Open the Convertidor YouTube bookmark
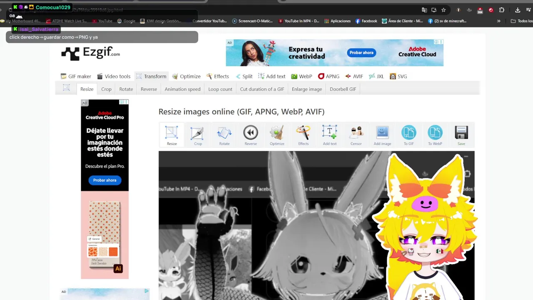The height and width of the screenshot is (300, 533). (209, 21)
